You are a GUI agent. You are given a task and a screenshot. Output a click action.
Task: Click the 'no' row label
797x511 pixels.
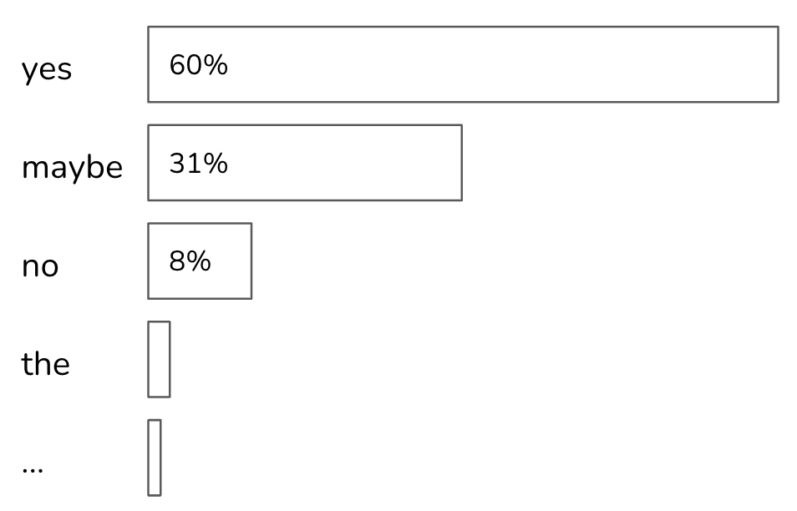(41, 268)
